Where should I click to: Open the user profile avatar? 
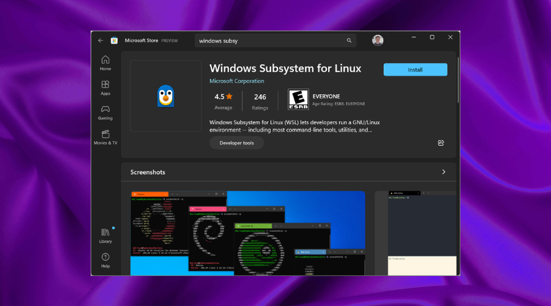pyautogui.click(x=378, y=40)
